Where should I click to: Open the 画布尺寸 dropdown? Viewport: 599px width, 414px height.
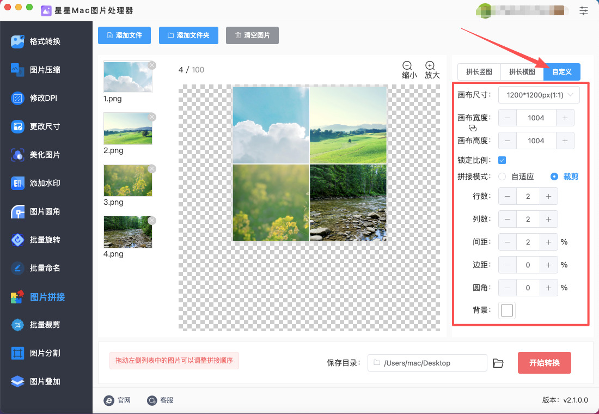(x=539, y=95)
